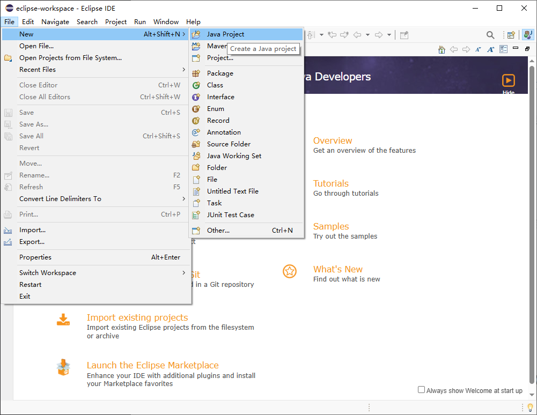Open the What's New link
The width and height of the screenshot is (537, 415).
pyautogui.click(x=337, y=269)
